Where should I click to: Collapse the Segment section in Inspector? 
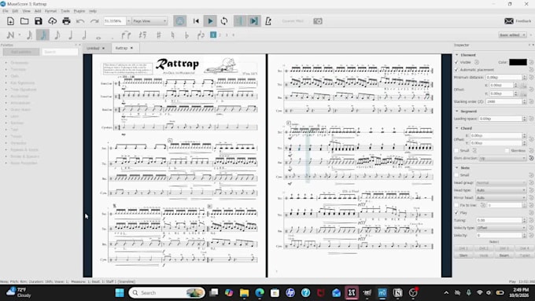point(457,111)
